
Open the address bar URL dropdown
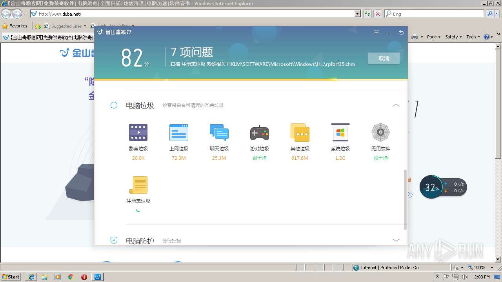tap(358, 14)
